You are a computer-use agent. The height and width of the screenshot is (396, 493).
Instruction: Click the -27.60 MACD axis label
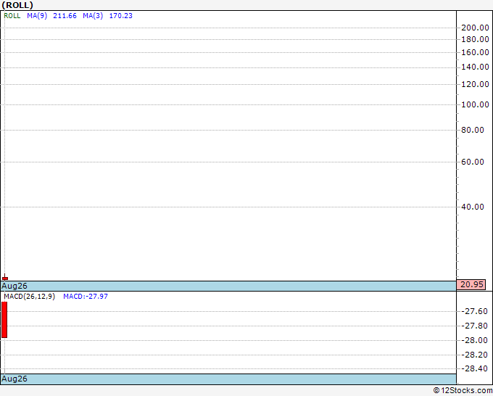click(475, 311)
